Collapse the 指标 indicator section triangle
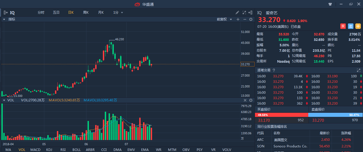This screenshot has height=152, width=363. coord(4,19)
